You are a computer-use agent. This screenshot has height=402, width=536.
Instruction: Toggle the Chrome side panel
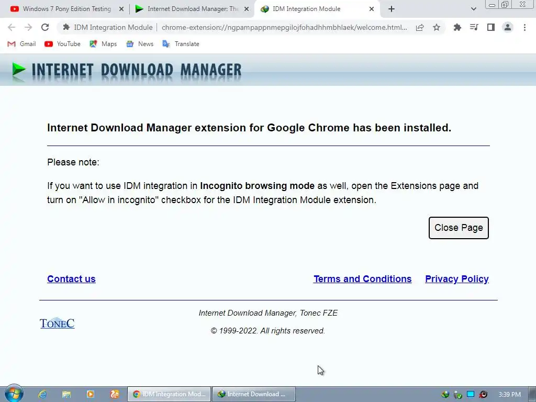pos(491,27)
